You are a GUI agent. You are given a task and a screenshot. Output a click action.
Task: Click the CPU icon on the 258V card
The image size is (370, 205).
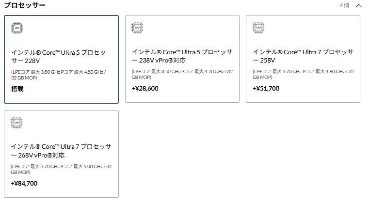click(x=258, y=28)
